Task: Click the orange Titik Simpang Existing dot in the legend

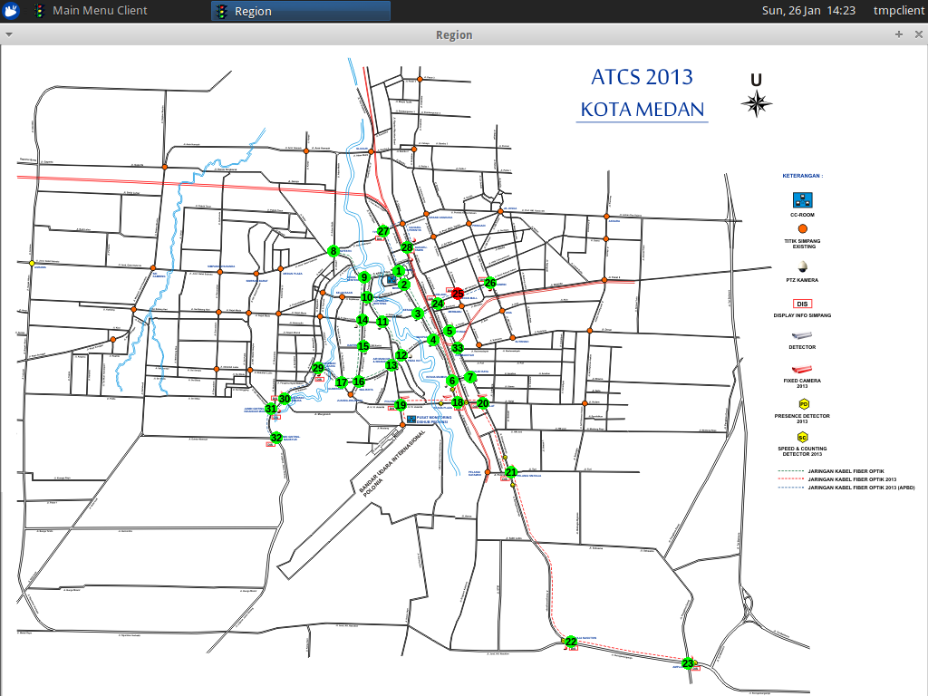Action: [x=801, y=227]
